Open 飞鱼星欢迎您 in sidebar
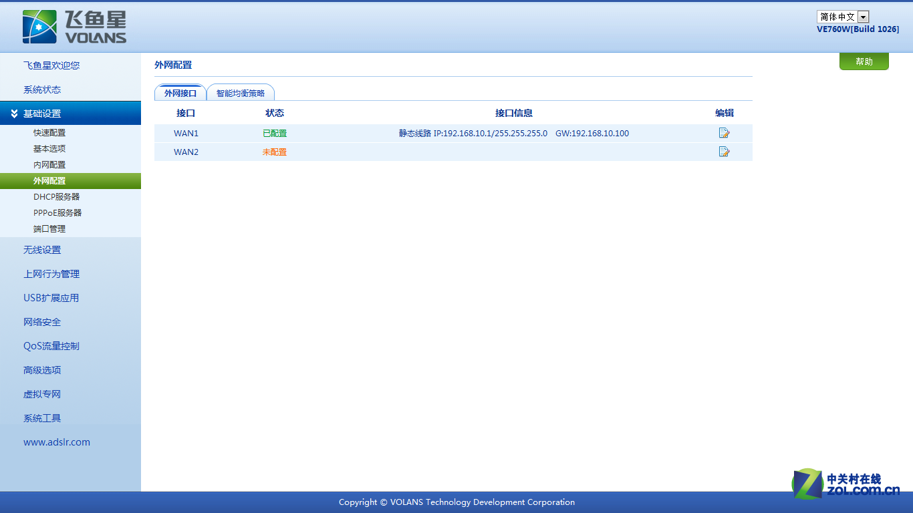Viewport: 913px width, 513px height. (x=51, y=65)
